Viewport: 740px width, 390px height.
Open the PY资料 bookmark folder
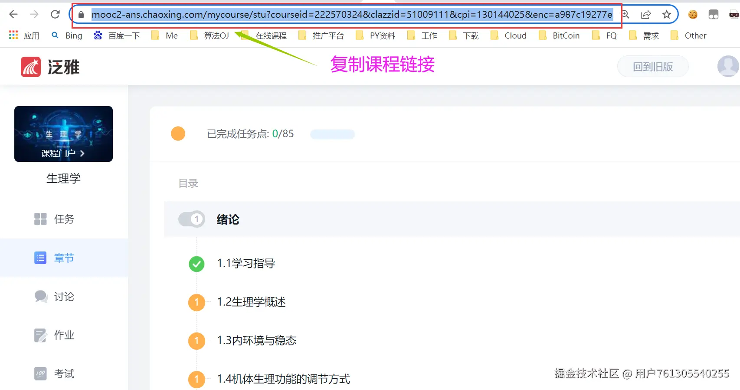[x=376, y=35]
